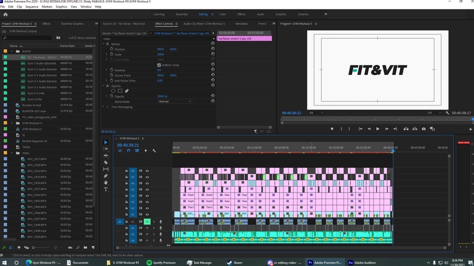The width and height of the screenshot is (474, 266).
Task: Click the Export Frame camera icon
Action: coord(423,129)
